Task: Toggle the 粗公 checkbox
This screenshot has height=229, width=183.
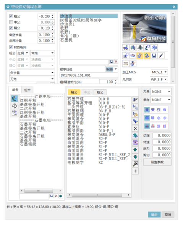Action: point(11,16)
